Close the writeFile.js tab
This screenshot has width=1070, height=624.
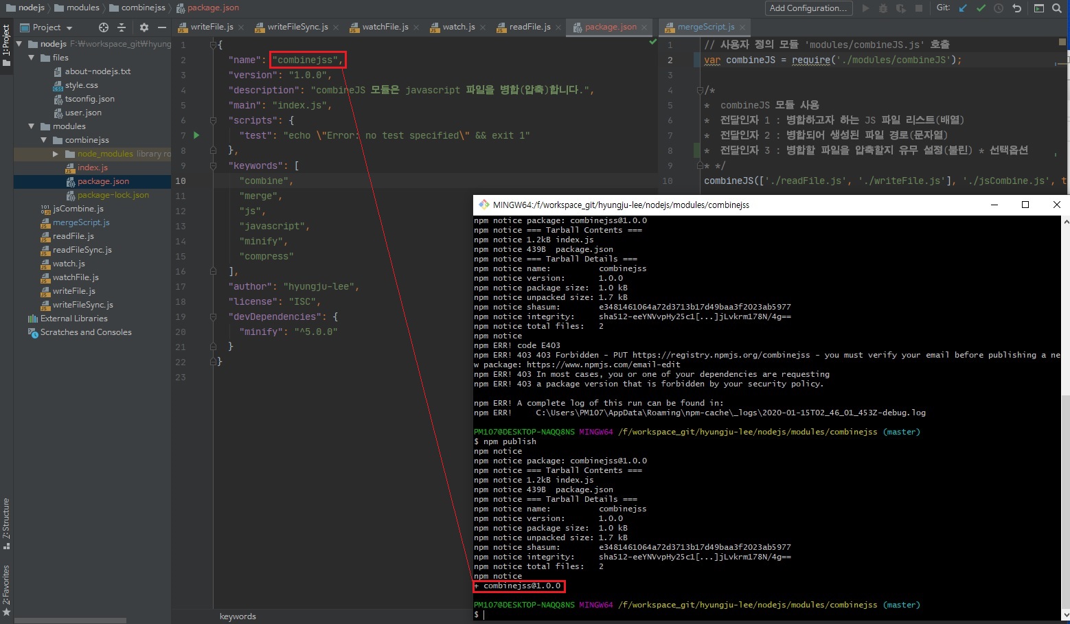coord(240,27)
